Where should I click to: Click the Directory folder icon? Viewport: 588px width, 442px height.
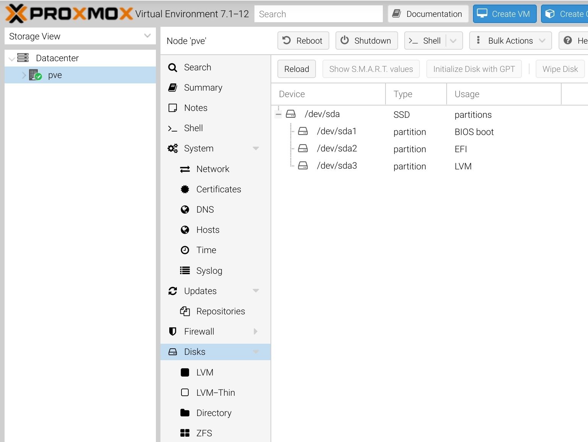click(185, 413)
